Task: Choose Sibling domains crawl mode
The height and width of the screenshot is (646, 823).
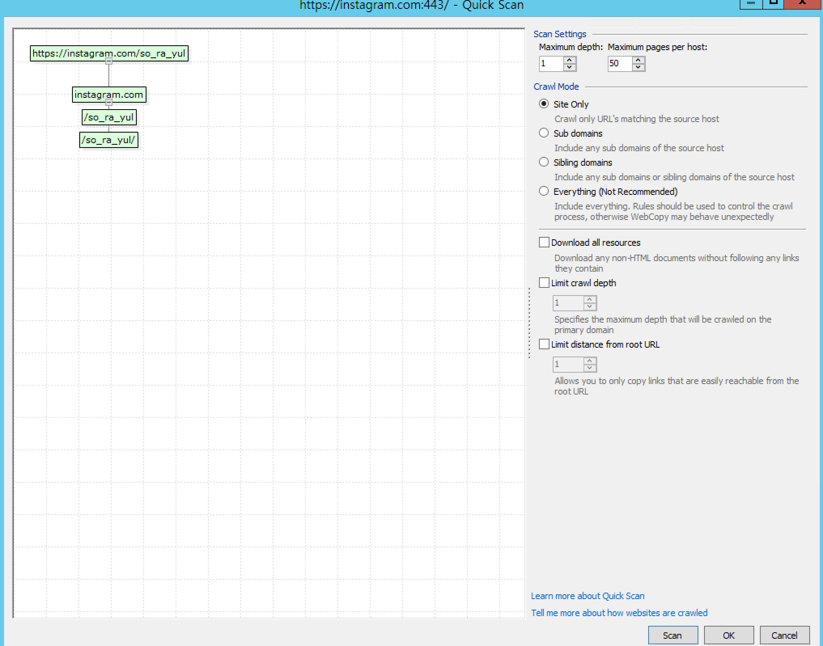Action: 544,162
